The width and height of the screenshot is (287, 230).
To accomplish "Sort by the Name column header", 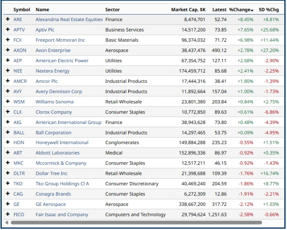I will [42, 10].
